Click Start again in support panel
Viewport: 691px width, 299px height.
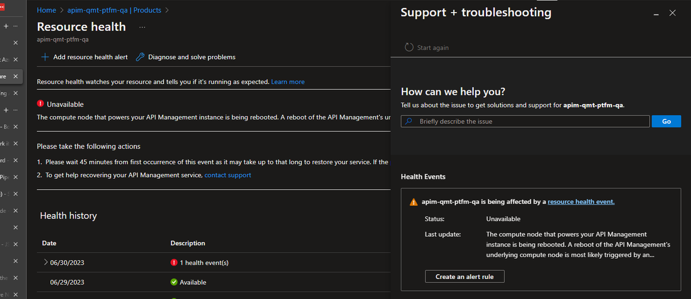(433, 48)
